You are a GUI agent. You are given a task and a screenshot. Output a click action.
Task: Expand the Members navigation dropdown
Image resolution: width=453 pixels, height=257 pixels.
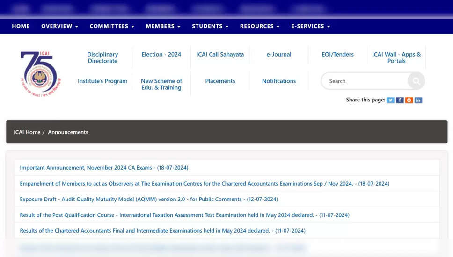(163, 26)
